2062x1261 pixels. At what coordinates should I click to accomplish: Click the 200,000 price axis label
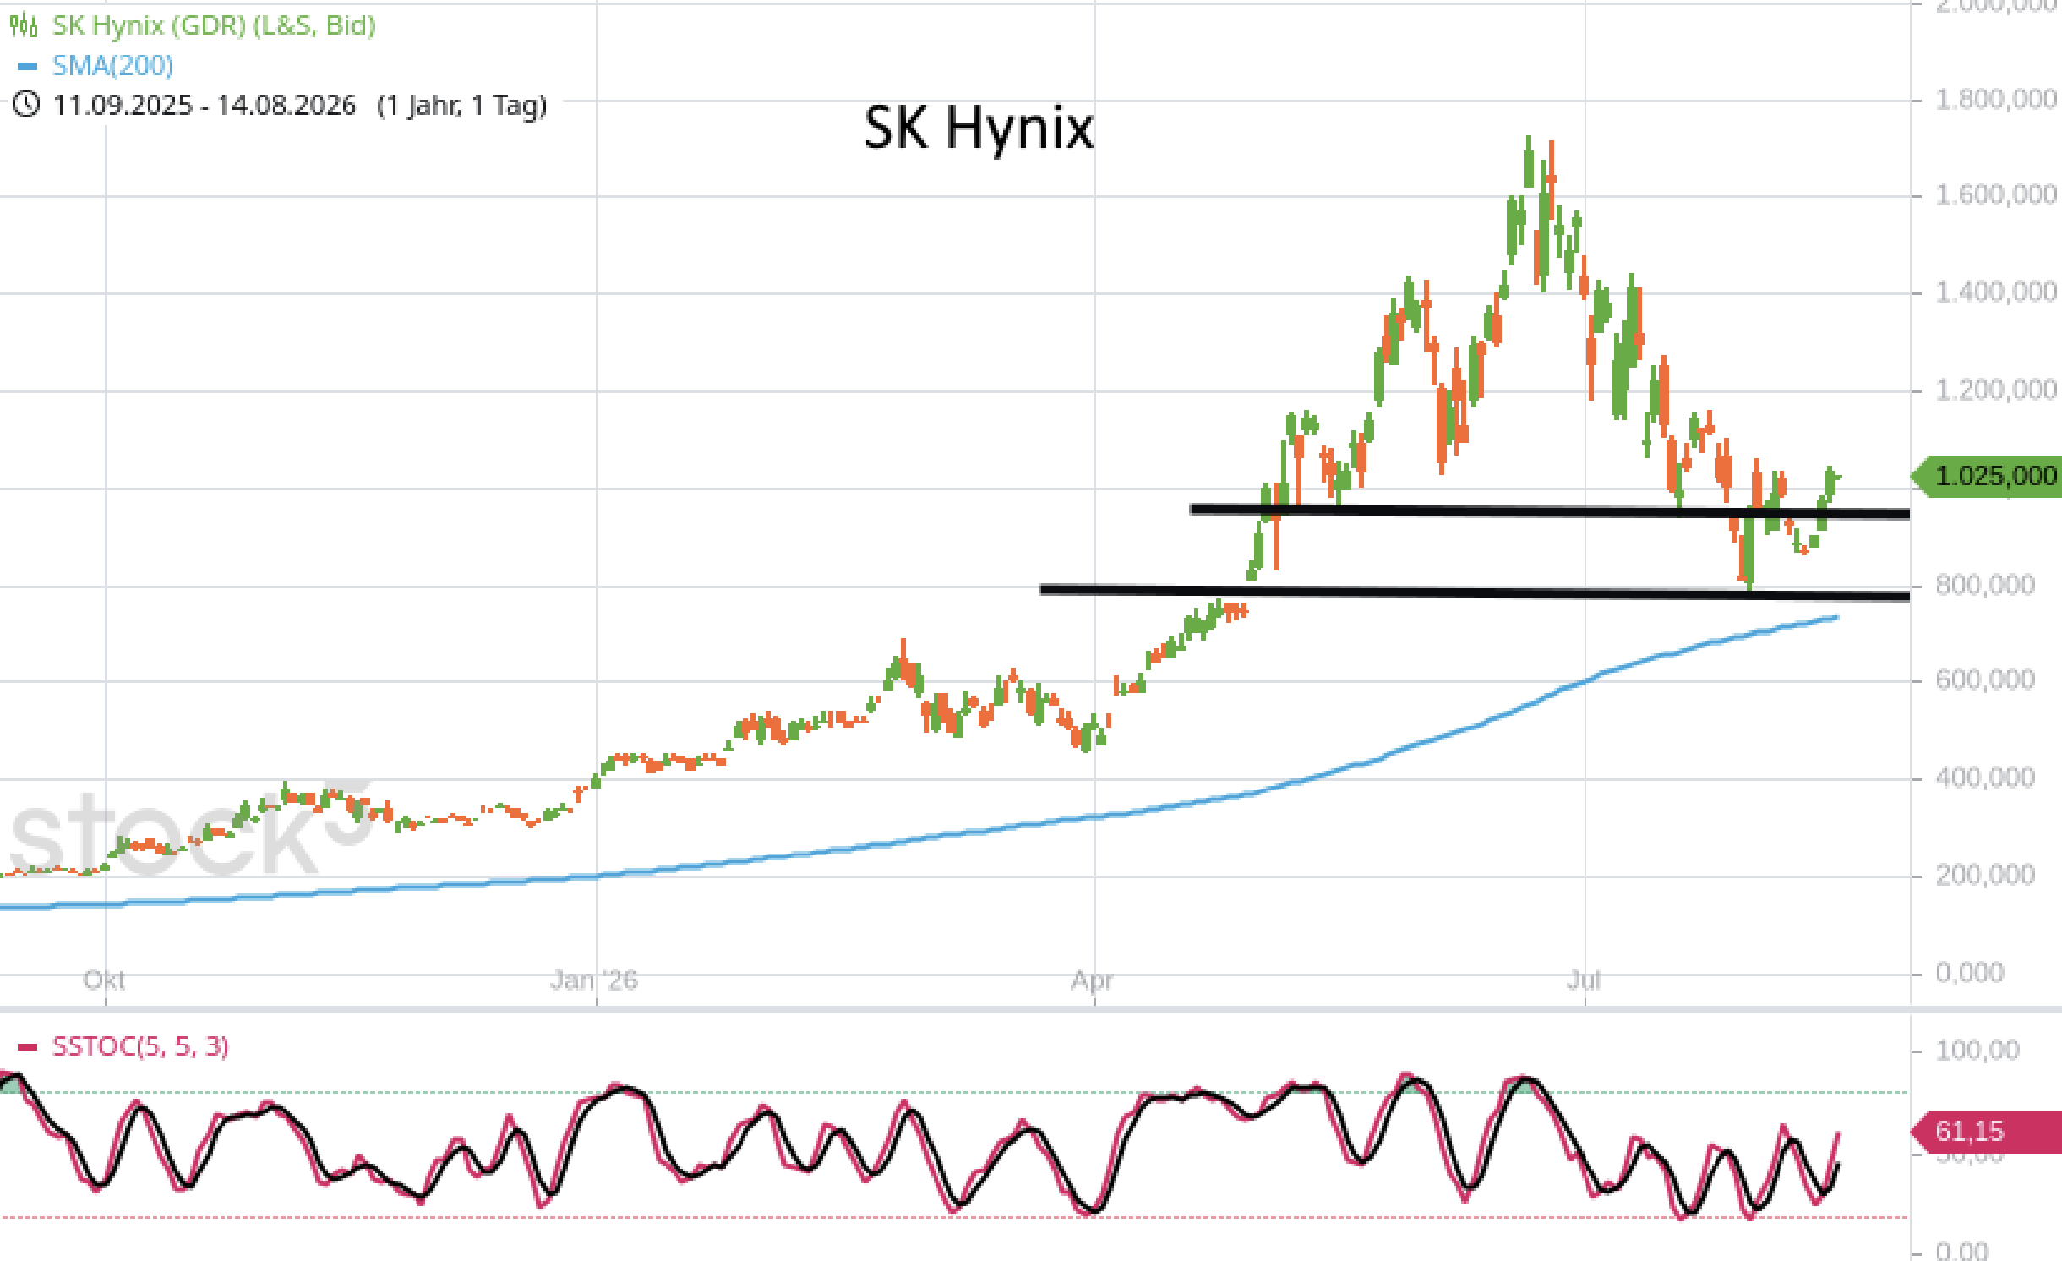coord(1985,875)
